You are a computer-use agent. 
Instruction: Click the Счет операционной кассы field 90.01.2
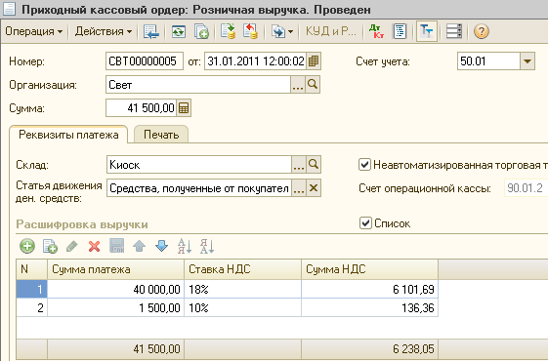click(526, 188)
